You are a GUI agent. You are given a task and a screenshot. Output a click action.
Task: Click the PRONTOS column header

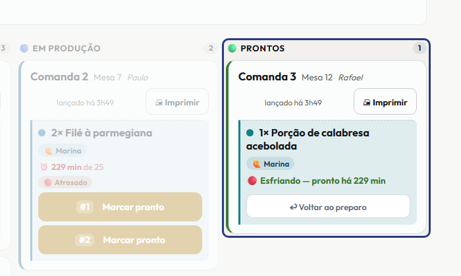262,48
